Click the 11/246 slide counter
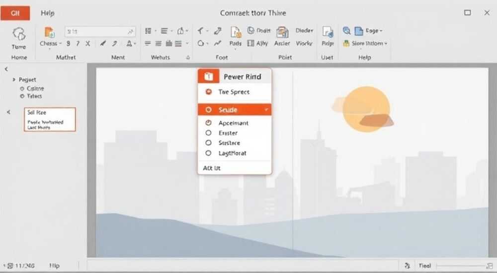 [25, 266]
